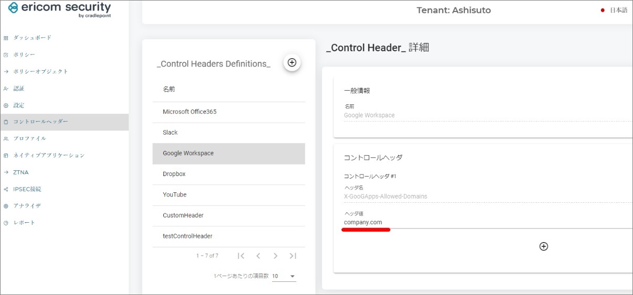Screen dimensions: 633x295
Task: Click the ericom security logo
Action: [60, 9]
